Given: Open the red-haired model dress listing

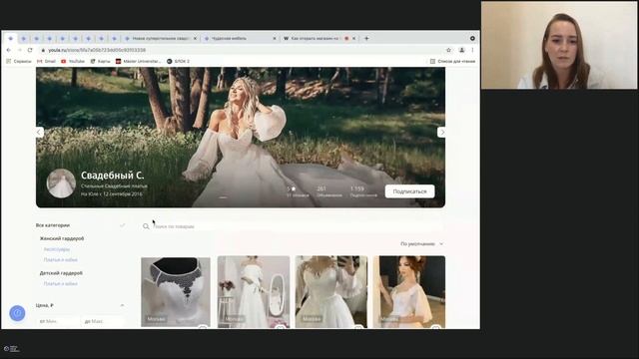Looking at the screenshot, I should [409, 292].
